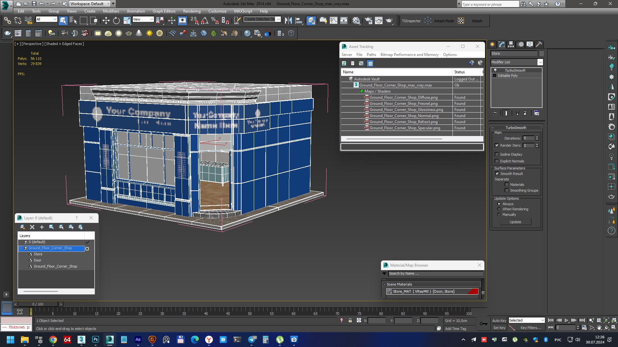Click the Attach button in toolbar

click(477, 21)
